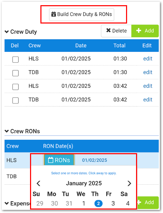Check the box for TDB row with 03:42
The height and width of the screenshot is (213, 163).
16,101
